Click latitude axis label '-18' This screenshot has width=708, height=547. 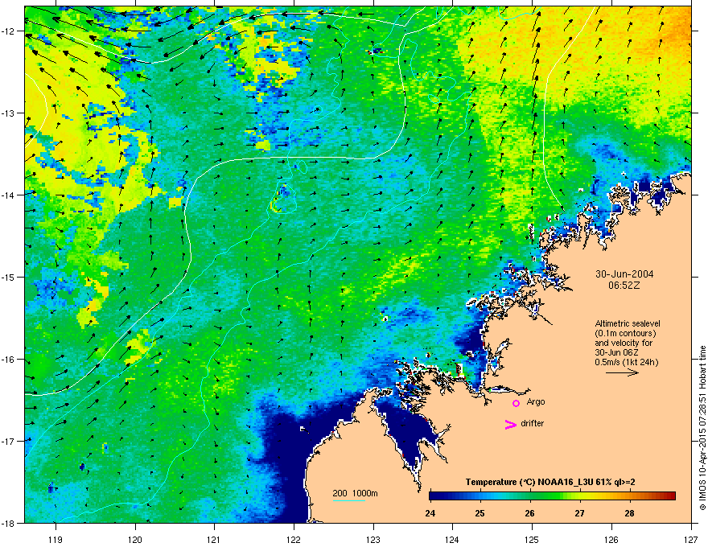click(8, 523)
